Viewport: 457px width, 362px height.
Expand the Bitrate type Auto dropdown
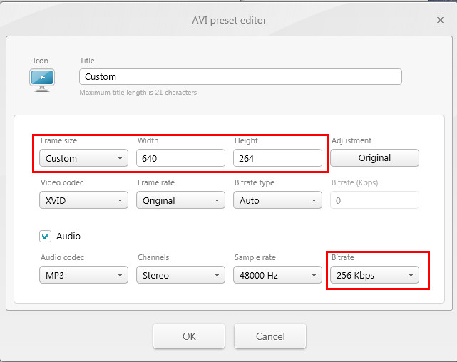[277, 200]
